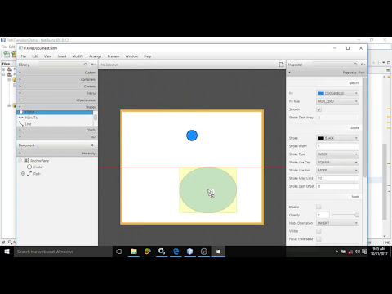Viewport: 392px width, 294px height.
Task: Open the Library panel options gear menu
Action: coord(93,65)
